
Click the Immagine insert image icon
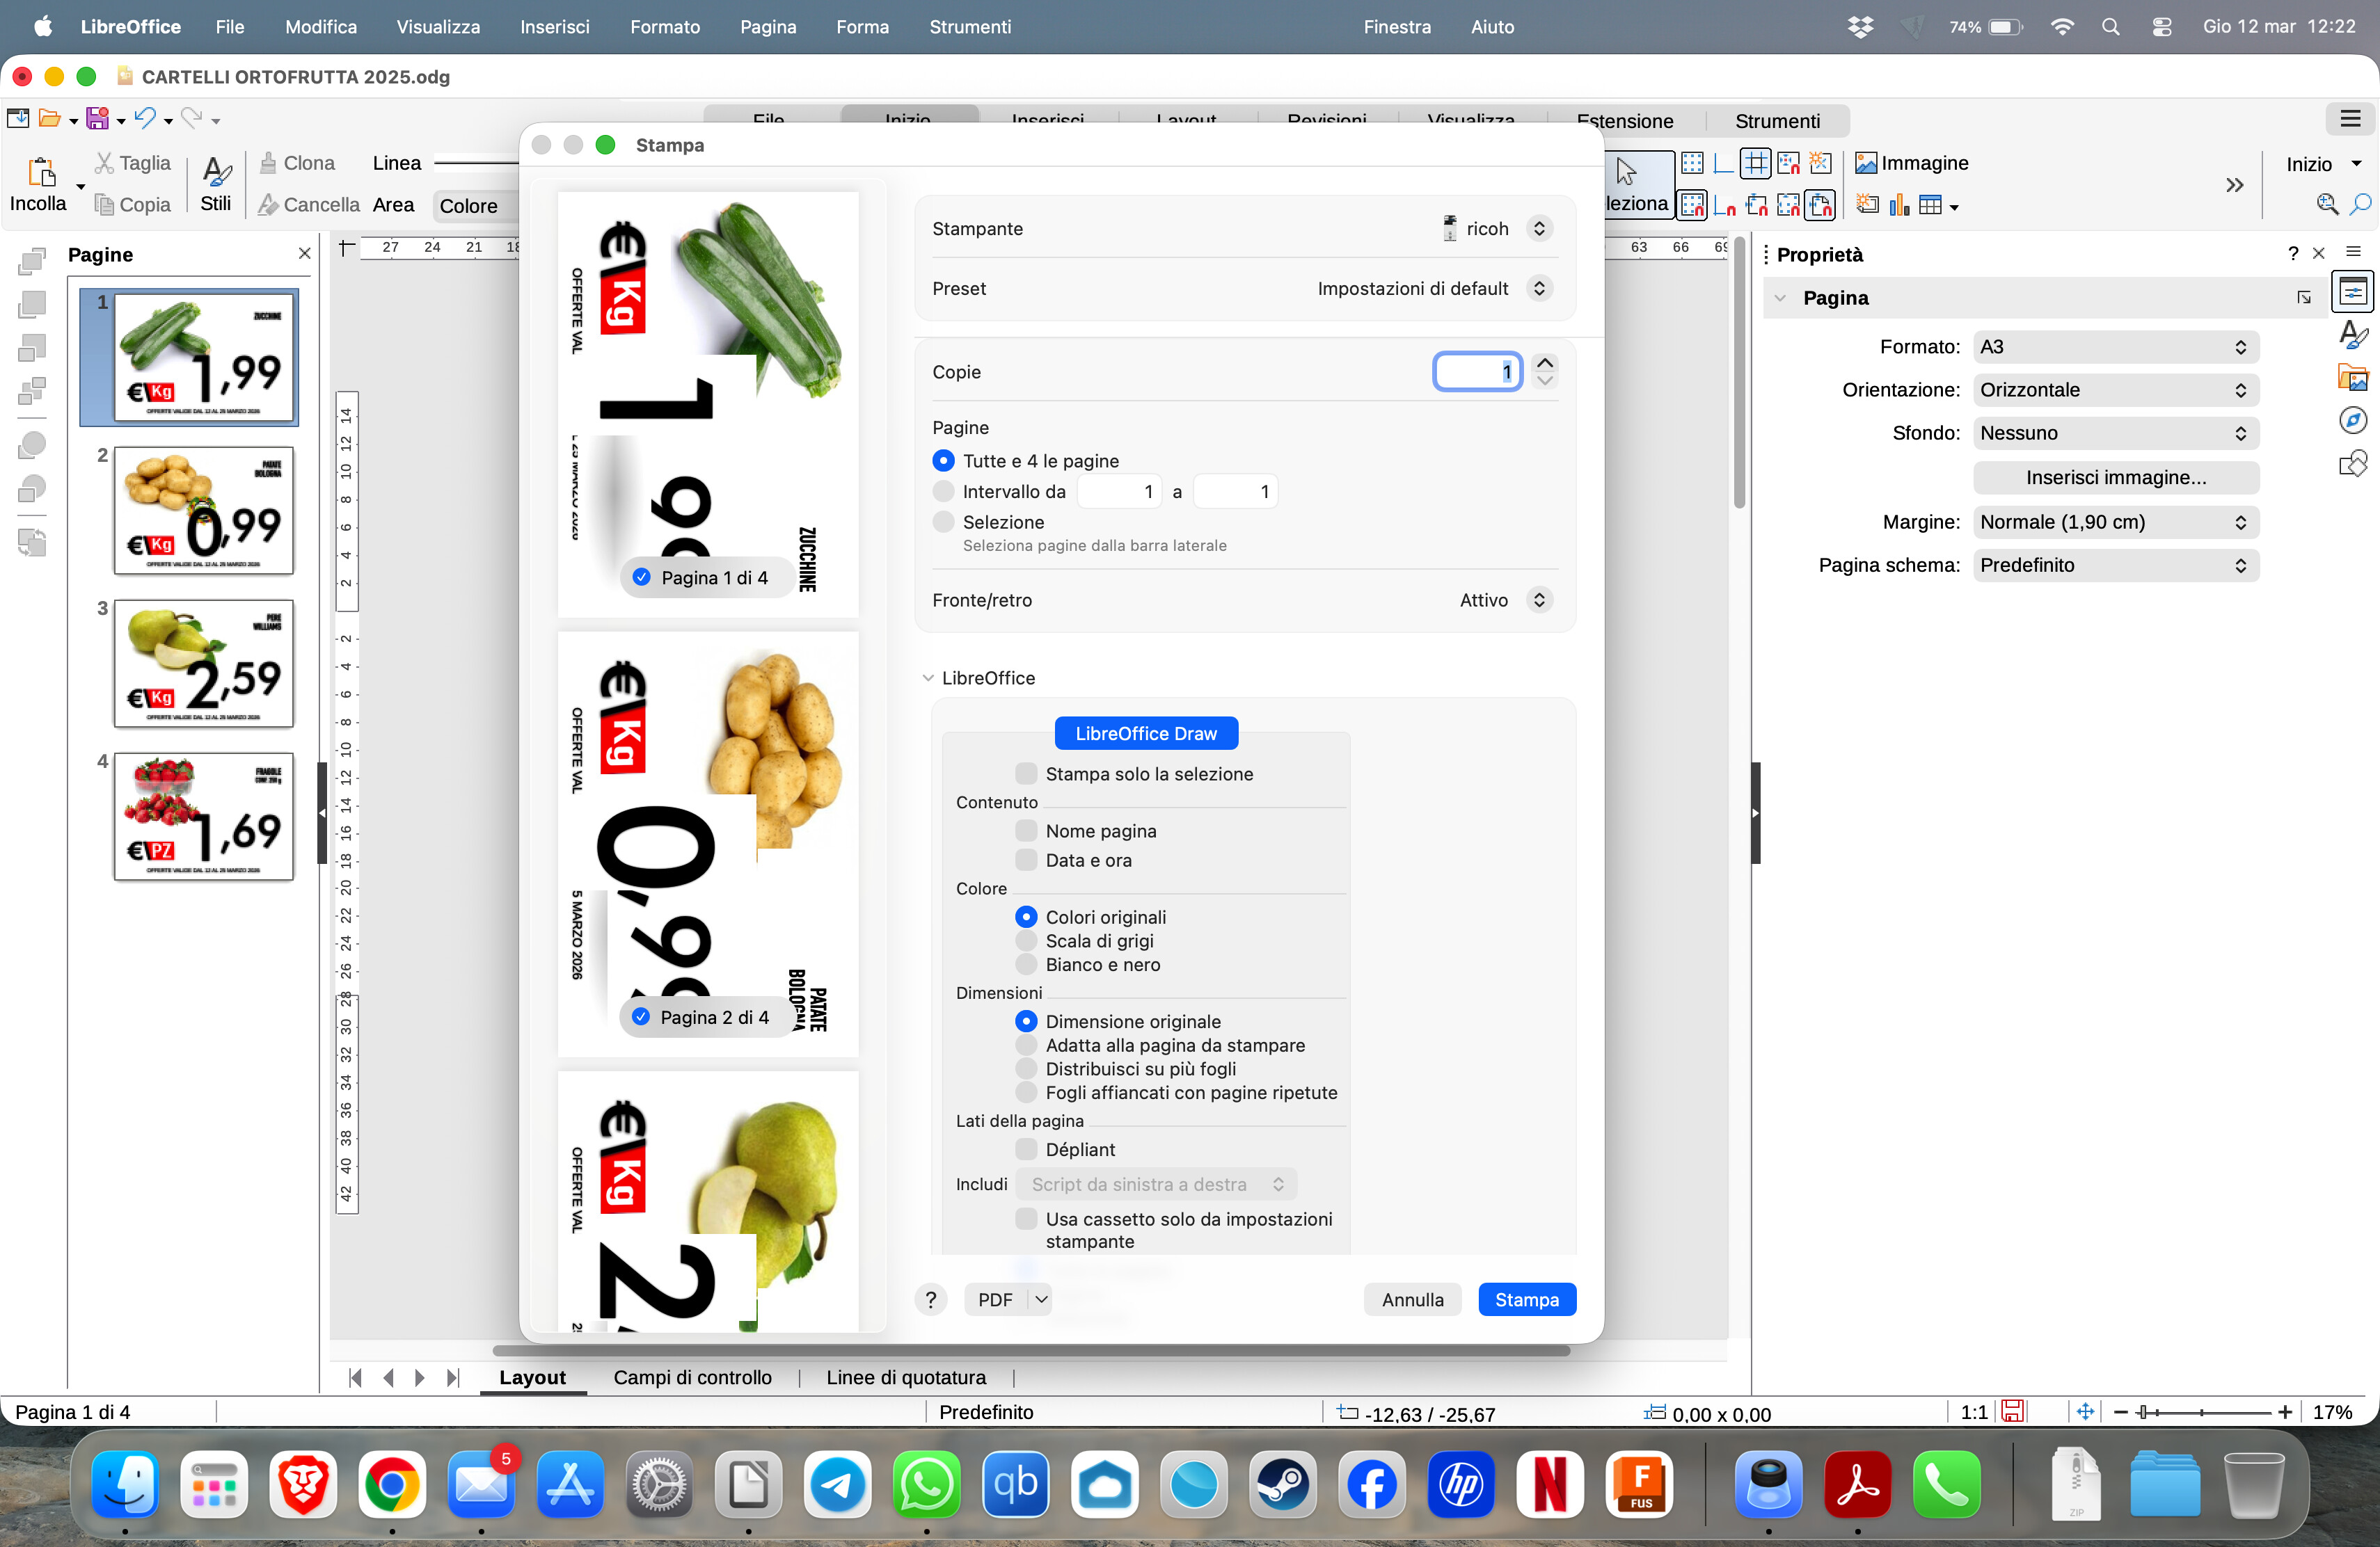(1866, 163)
